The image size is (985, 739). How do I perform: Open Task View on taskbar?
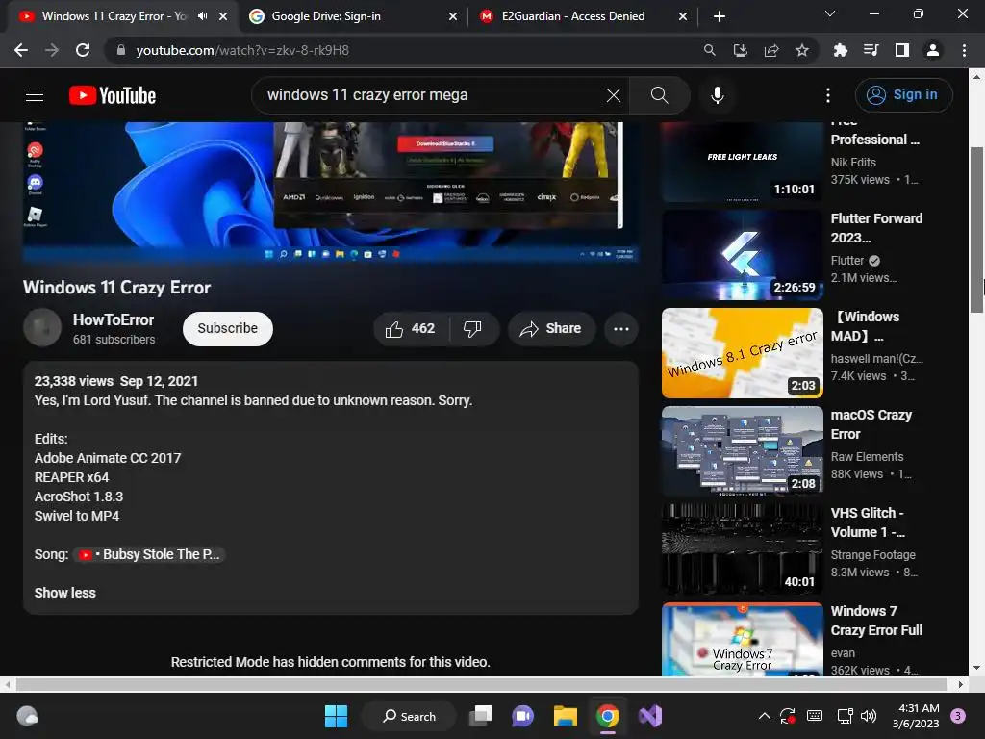pos(481,716)
